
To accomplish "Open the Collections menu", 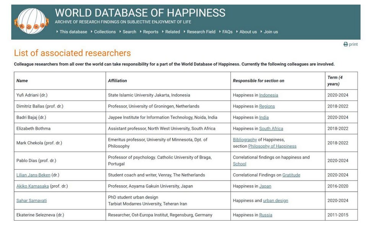I will 105,32.
